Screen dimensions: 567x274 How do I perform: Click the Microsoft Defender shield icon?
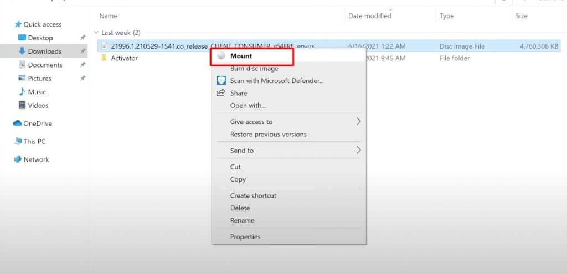221,80
